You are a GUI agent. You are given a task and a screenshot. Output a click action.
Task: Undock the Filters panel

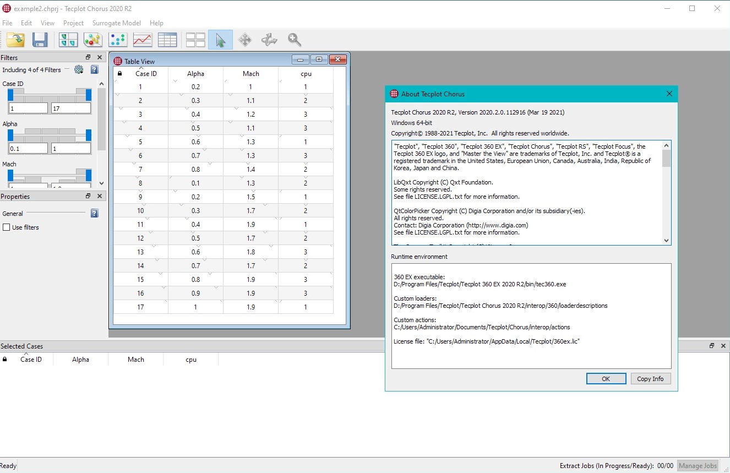[88, 57]
